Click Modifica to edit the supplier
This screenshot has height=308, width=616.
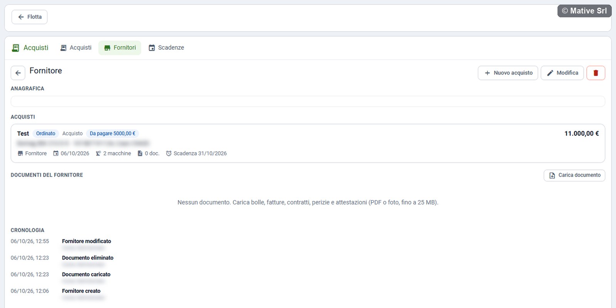(562, 73)
